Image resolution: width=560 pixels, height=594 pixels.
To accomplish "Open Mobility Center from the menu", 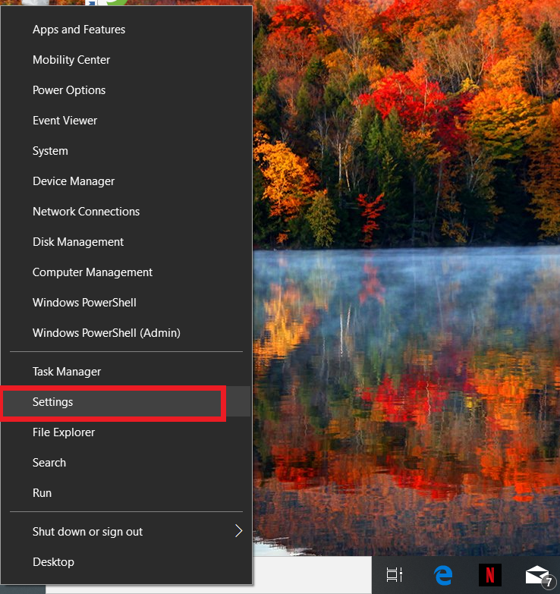I will coord(126,60).
